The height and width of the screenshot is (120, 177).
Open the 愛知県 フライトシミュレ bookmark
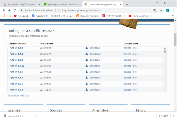tap(62, 16)
